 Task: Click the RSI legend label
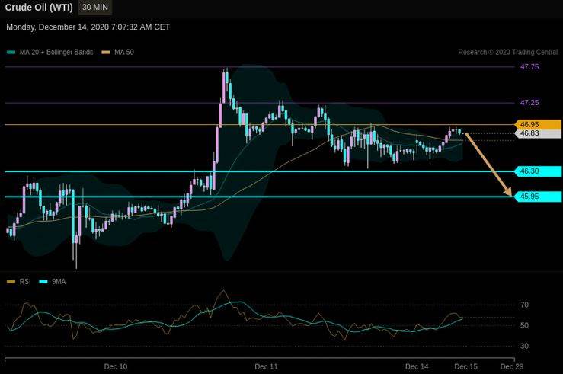point(25,282)
